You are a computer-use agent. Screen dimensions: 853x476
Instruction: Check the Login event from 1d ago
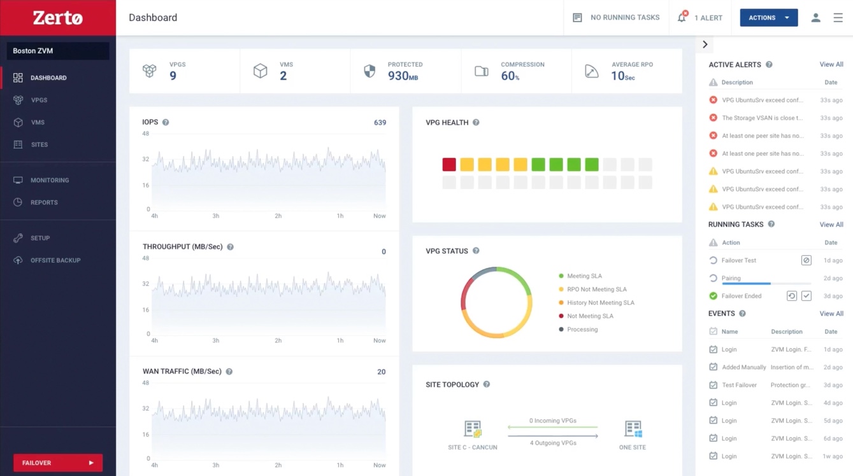[714, 349]
